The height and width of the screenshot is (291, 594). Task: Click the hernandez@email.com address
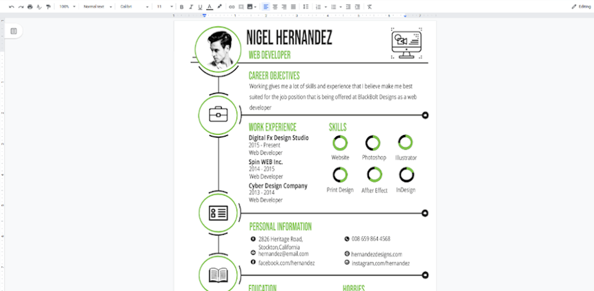coord(283,254)
